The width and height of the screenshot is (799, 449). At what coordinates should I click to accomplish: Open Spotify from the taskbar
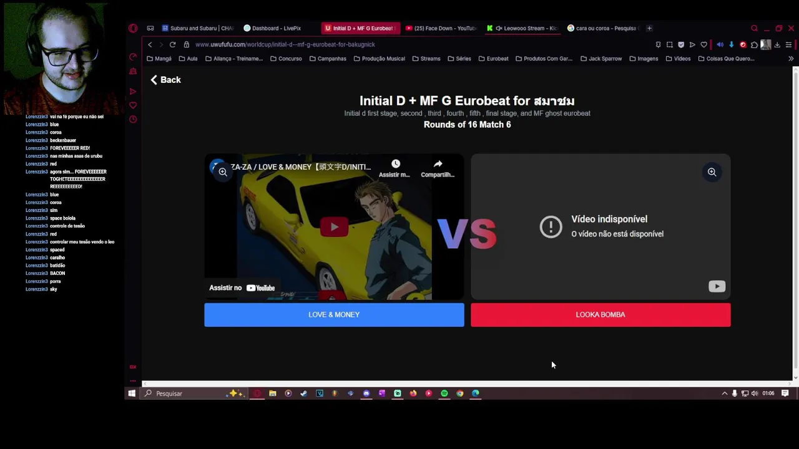pyautogui.click(x=444, y=393)
